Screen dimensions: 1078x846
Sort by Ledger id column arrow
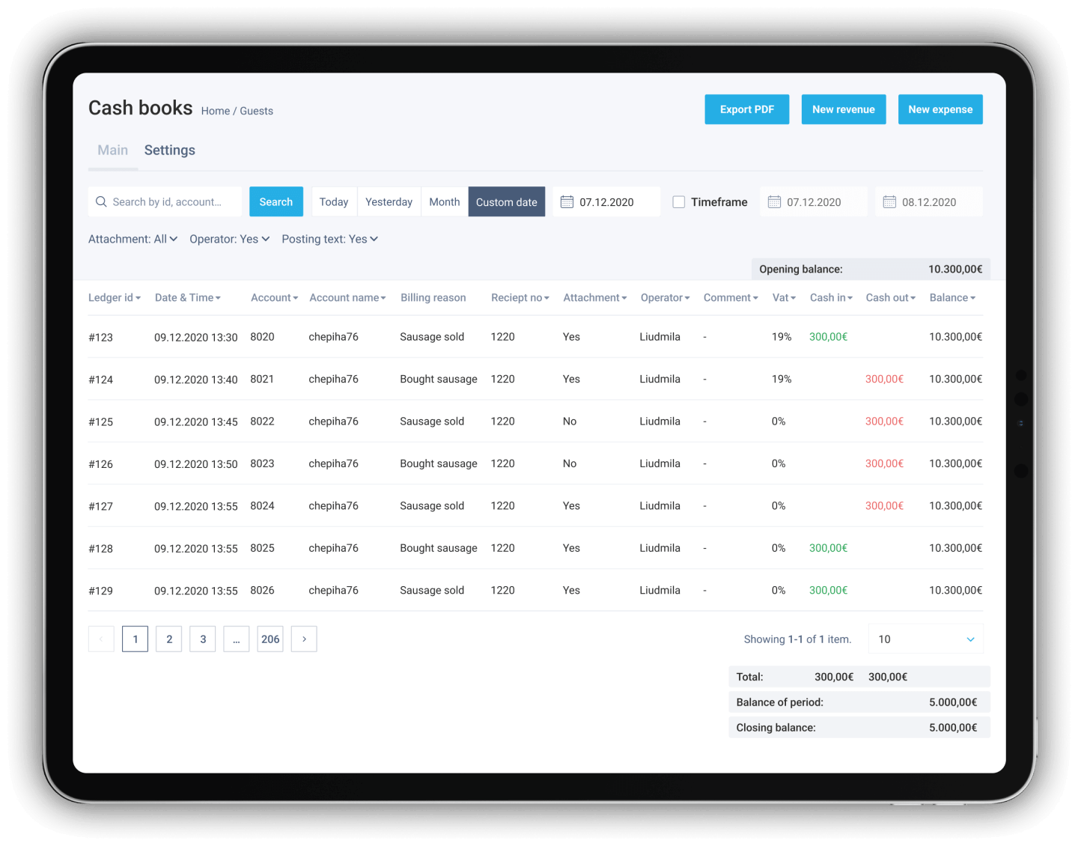pyautogui.click(x=138, y=298)
